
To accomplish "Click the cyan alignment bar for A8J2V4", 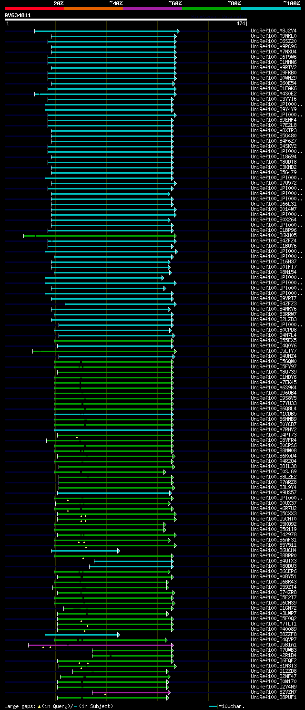I will coord(107,31).
